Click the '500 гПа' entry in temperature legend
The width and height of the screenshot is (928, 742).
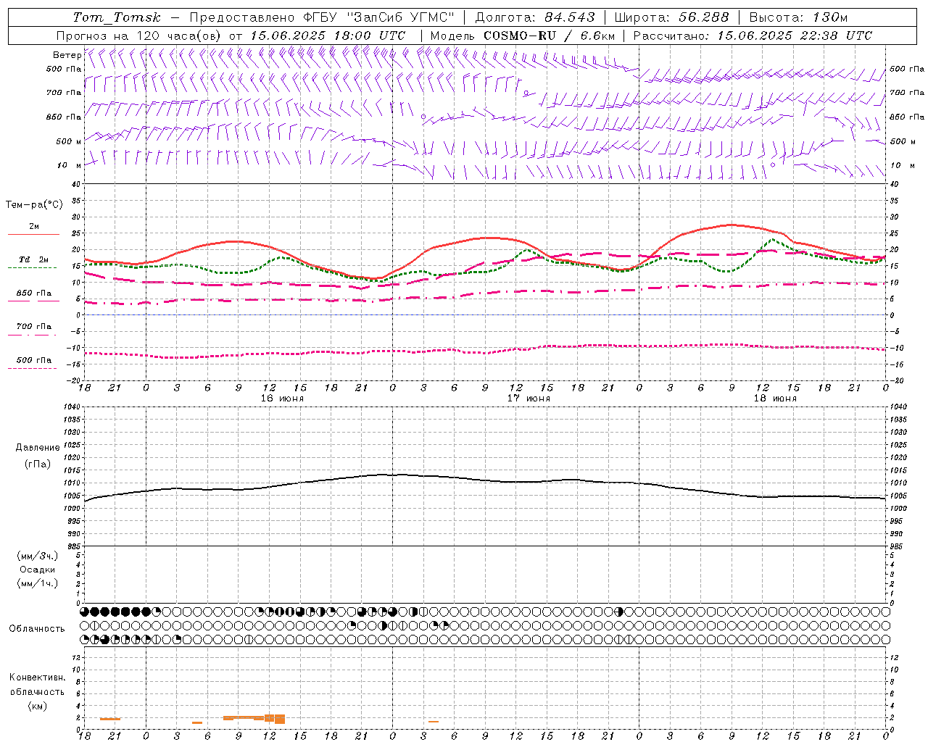point(34,360)
